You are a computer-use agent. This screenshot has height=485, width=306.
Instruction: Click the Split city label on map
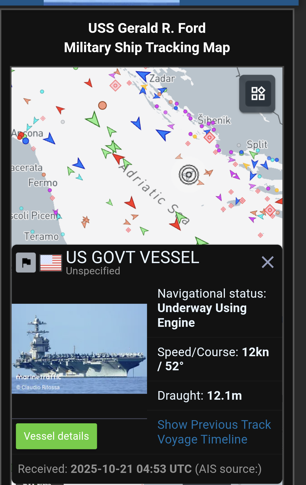(x=257, y=144)
